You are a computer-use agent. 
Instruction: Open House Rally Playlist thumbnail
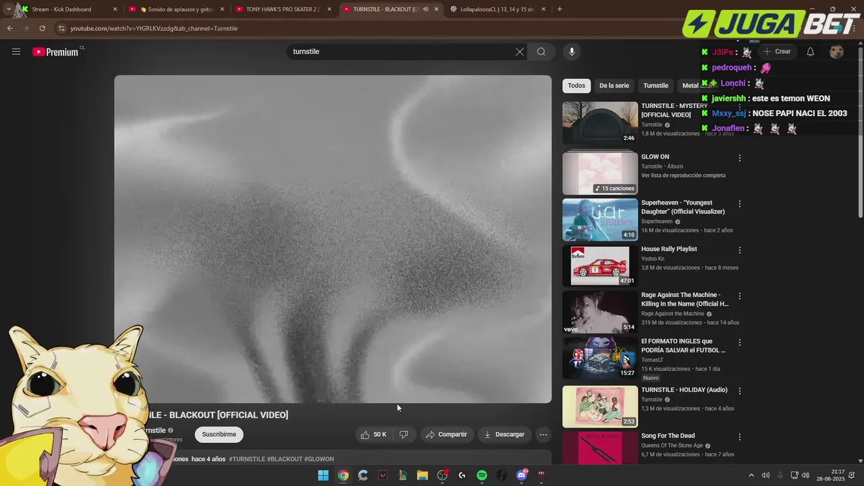pyautogui.click(x=600, y=265)
